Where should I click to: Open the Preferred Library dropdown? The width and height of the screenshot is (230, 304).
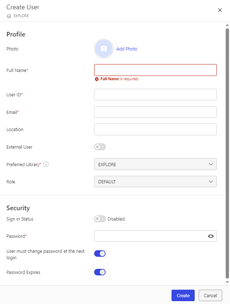click(155, 164)
